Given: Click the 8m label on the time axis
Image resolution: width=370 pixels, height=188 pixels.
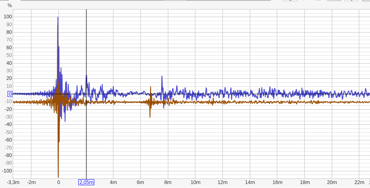Looking at the screenshot, I should [x=168, y=182].
